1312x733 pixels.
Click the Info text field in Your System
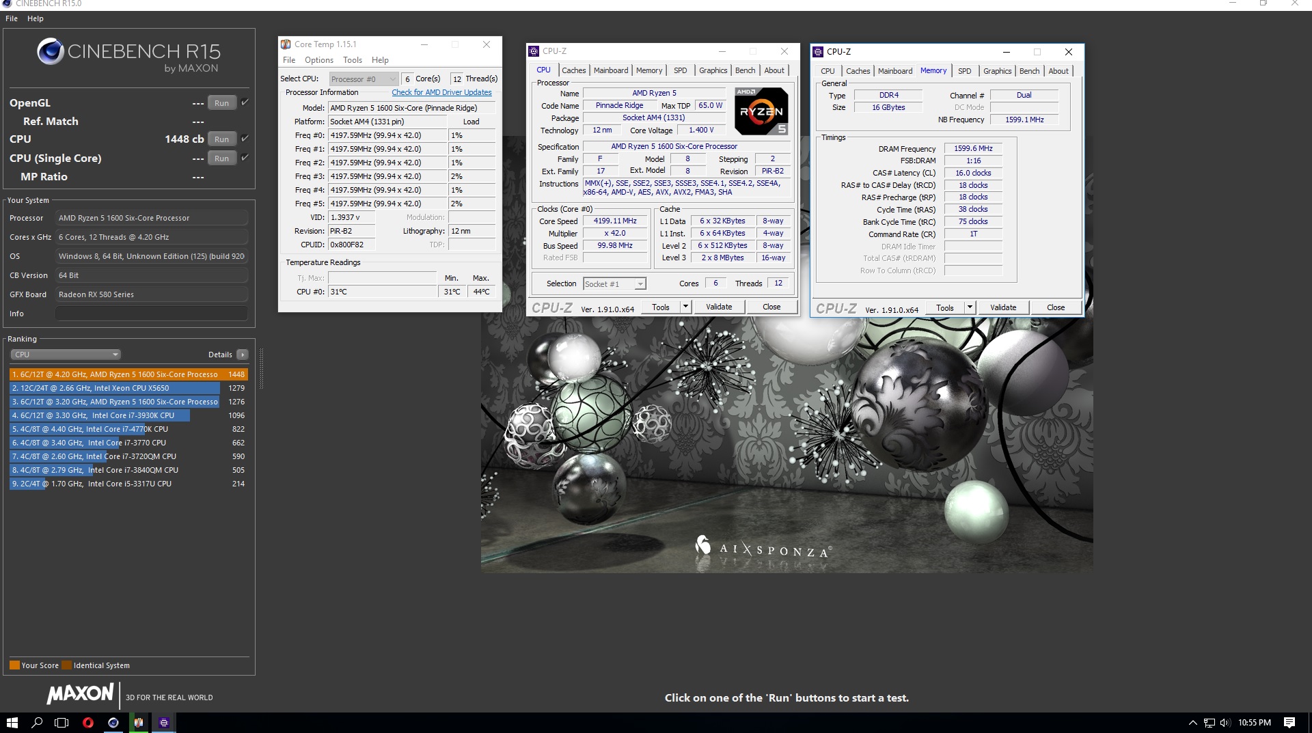(x=151, y=314)
